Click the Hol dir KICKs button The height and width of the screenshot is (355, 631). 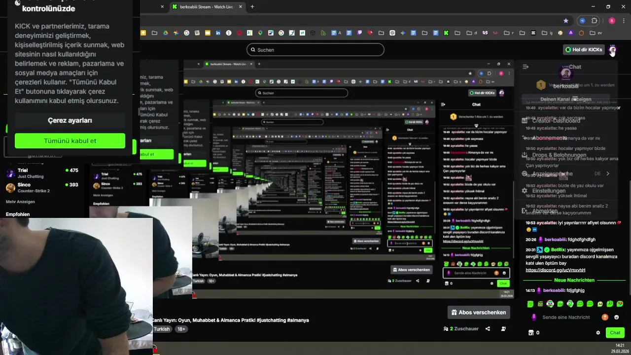584,50
